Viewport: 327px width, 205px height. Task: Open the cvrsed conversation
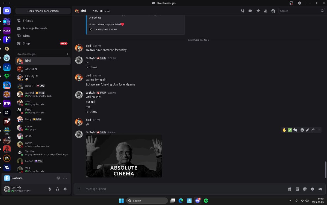point(43,94)
